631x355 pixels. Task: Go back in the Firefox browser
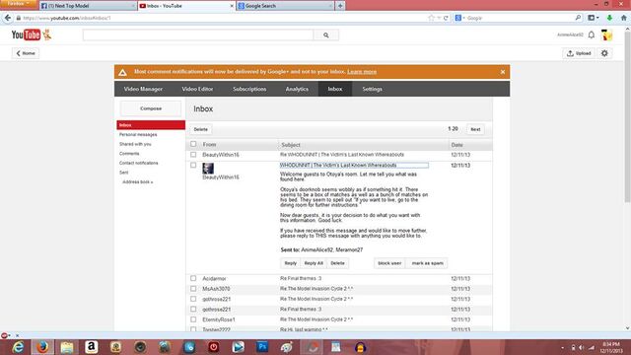[x=8, y=18]
